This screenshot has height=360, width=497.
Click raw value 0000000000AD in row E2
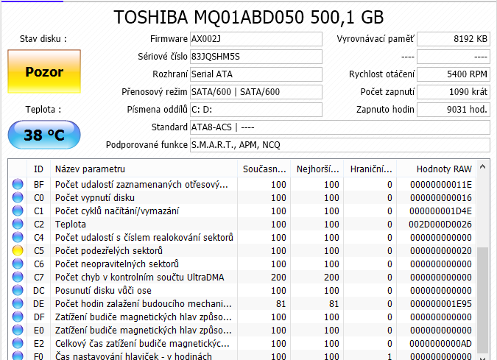pyautogui.click(x=440, y=344)
